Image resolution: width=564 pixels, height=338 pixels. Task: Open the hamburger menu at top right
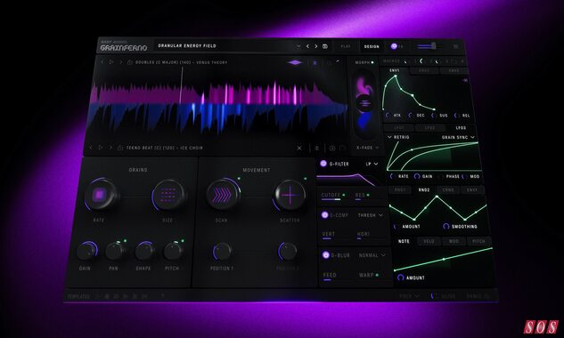pyautogui.click(x=455, y=46)
